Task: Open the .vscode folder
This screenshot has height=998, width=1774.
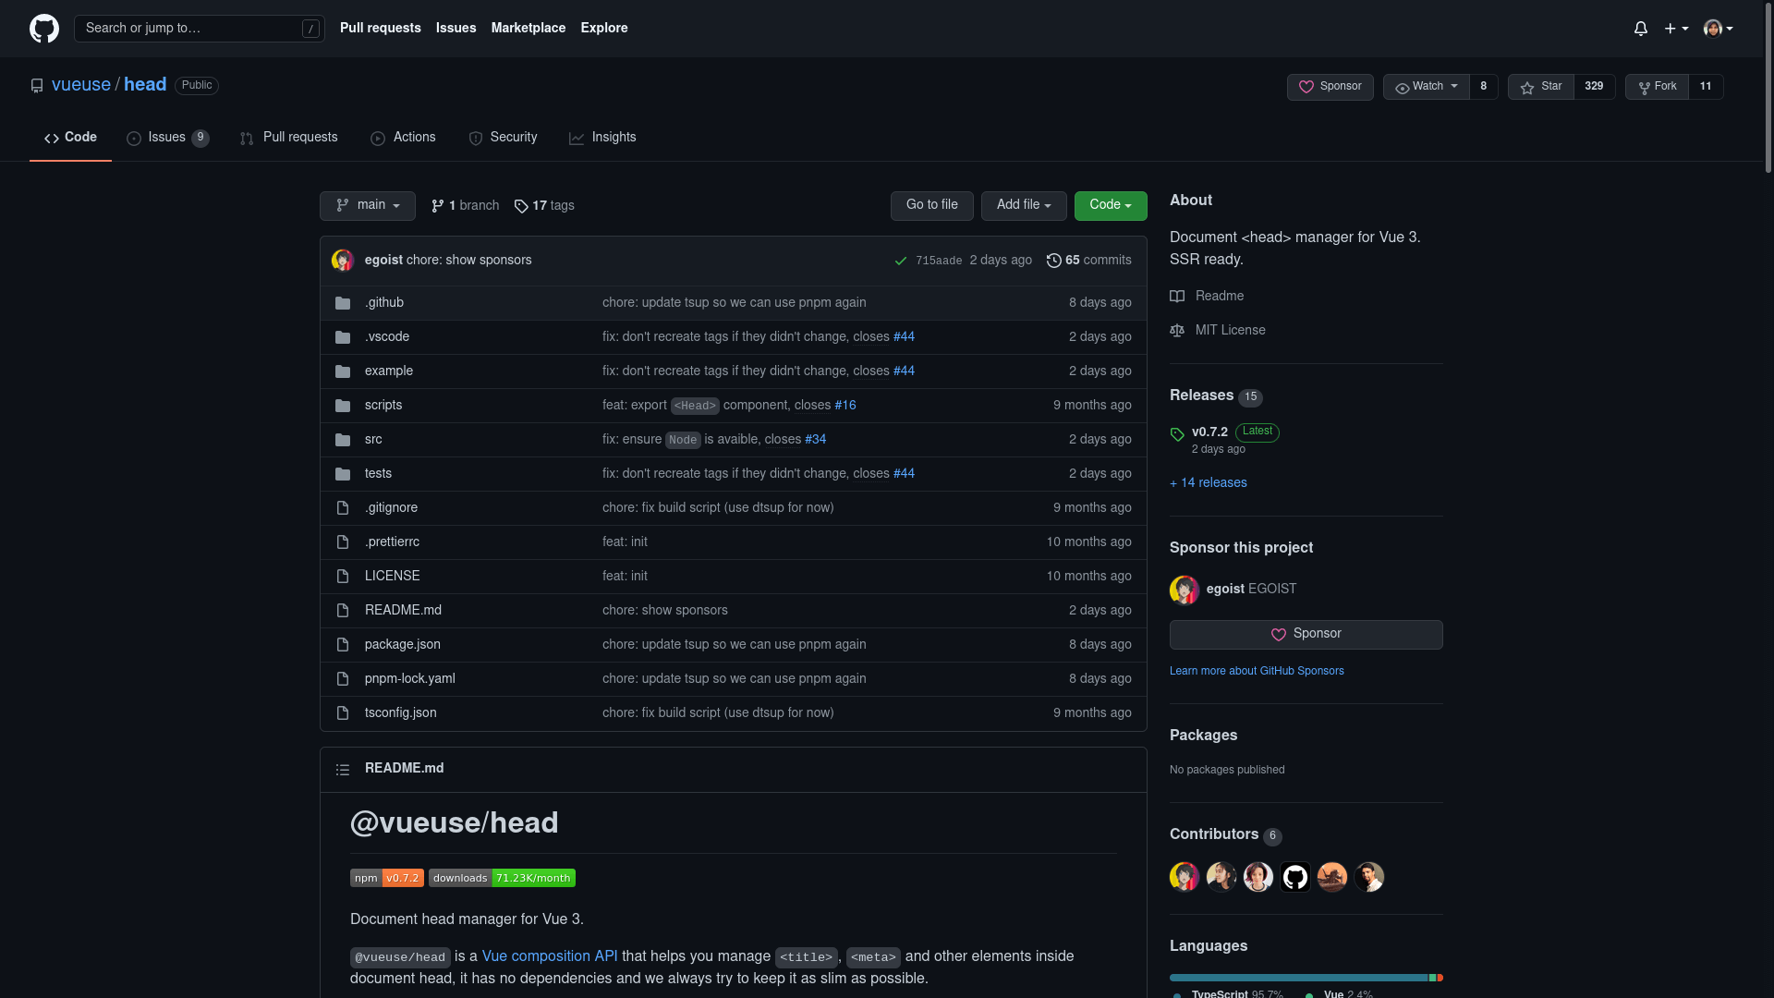Action: point(386,337)
